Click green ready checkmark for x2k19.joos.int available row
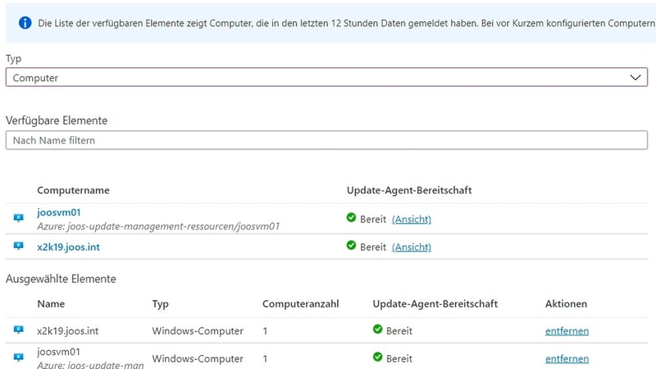 (x=351, y=246)
